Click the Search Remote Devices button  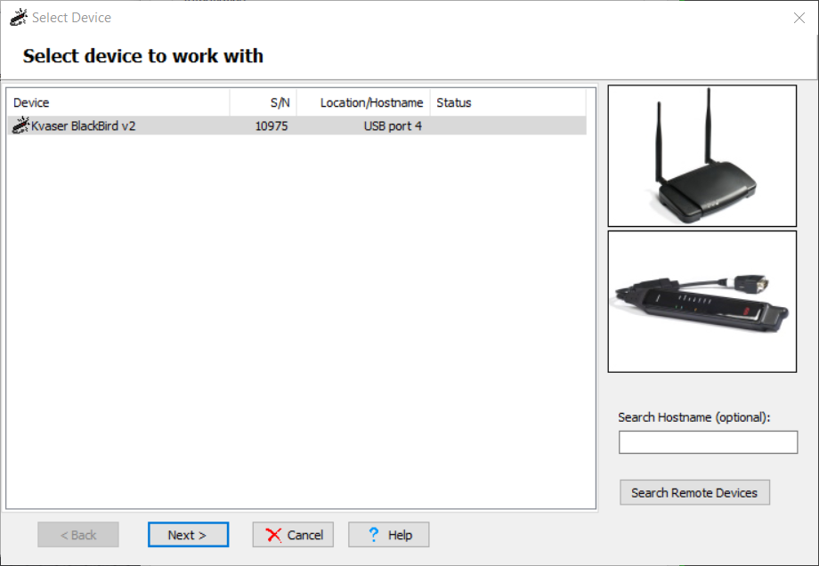point(694,492)
